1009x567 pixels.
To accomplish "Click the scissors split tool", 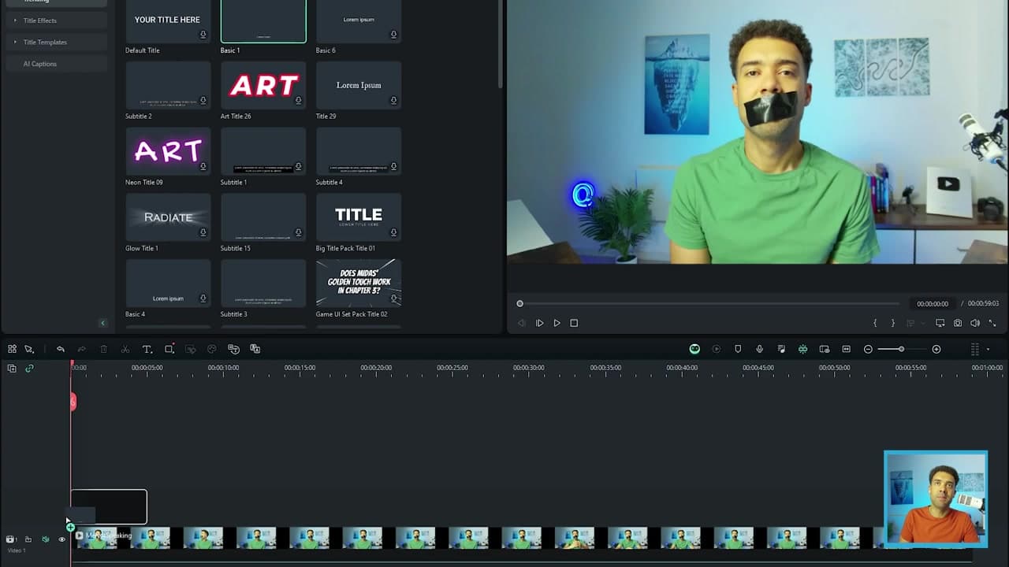I will pyautogui.click(x=125, y=349).
